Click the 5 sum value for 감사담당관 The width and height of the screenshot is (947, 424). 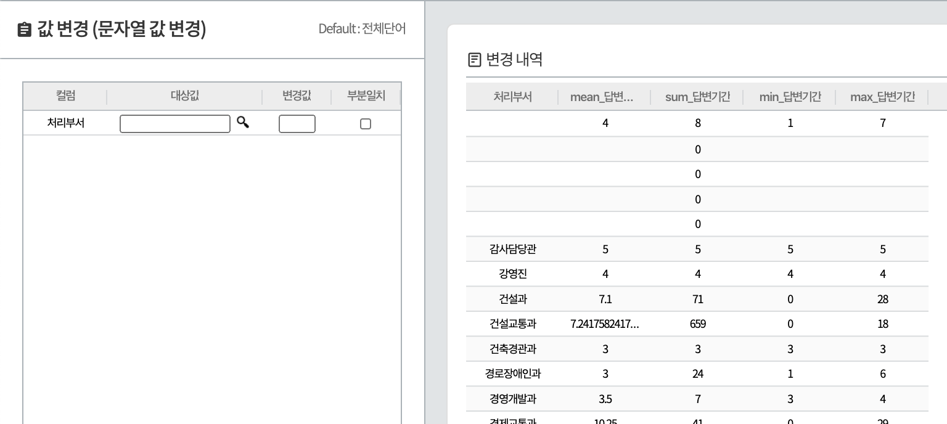click(x=698, y=250)
